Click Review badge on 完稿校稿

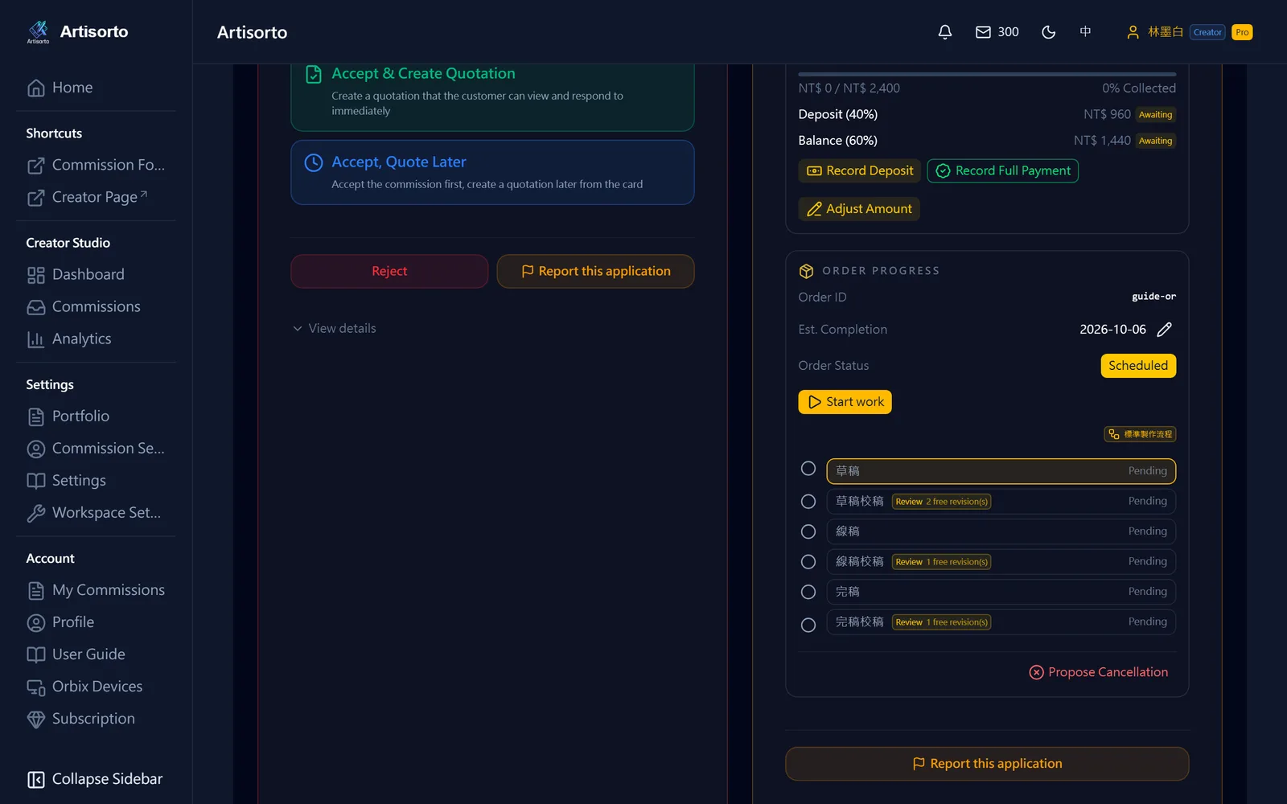[941, 622]
